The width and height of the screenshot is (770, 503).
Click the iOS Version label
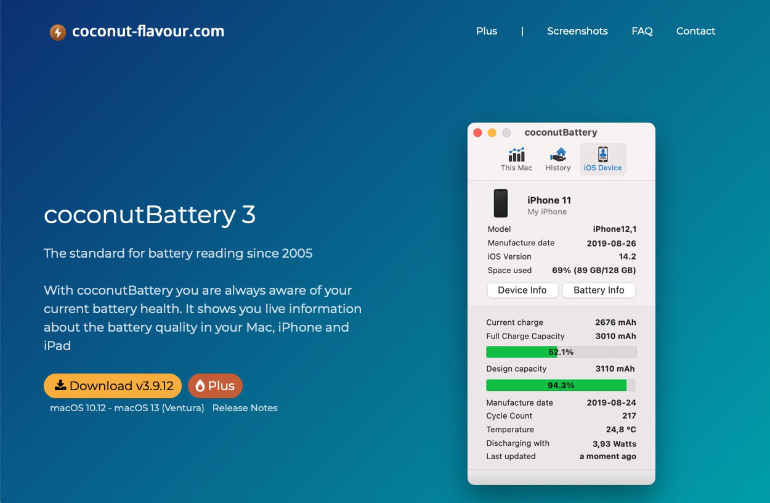tap(509, 257)
